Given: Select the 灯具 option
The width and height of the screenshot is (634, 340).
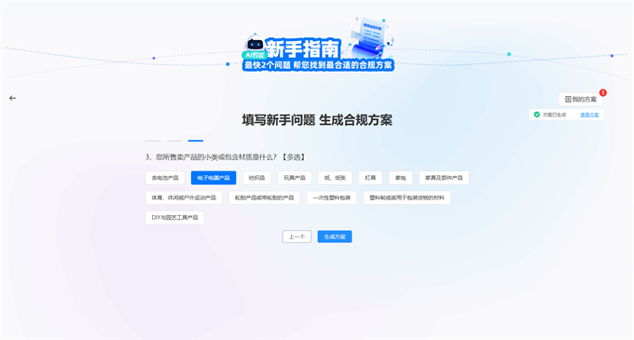Looking at the screenshot, I should pos(370,178).
